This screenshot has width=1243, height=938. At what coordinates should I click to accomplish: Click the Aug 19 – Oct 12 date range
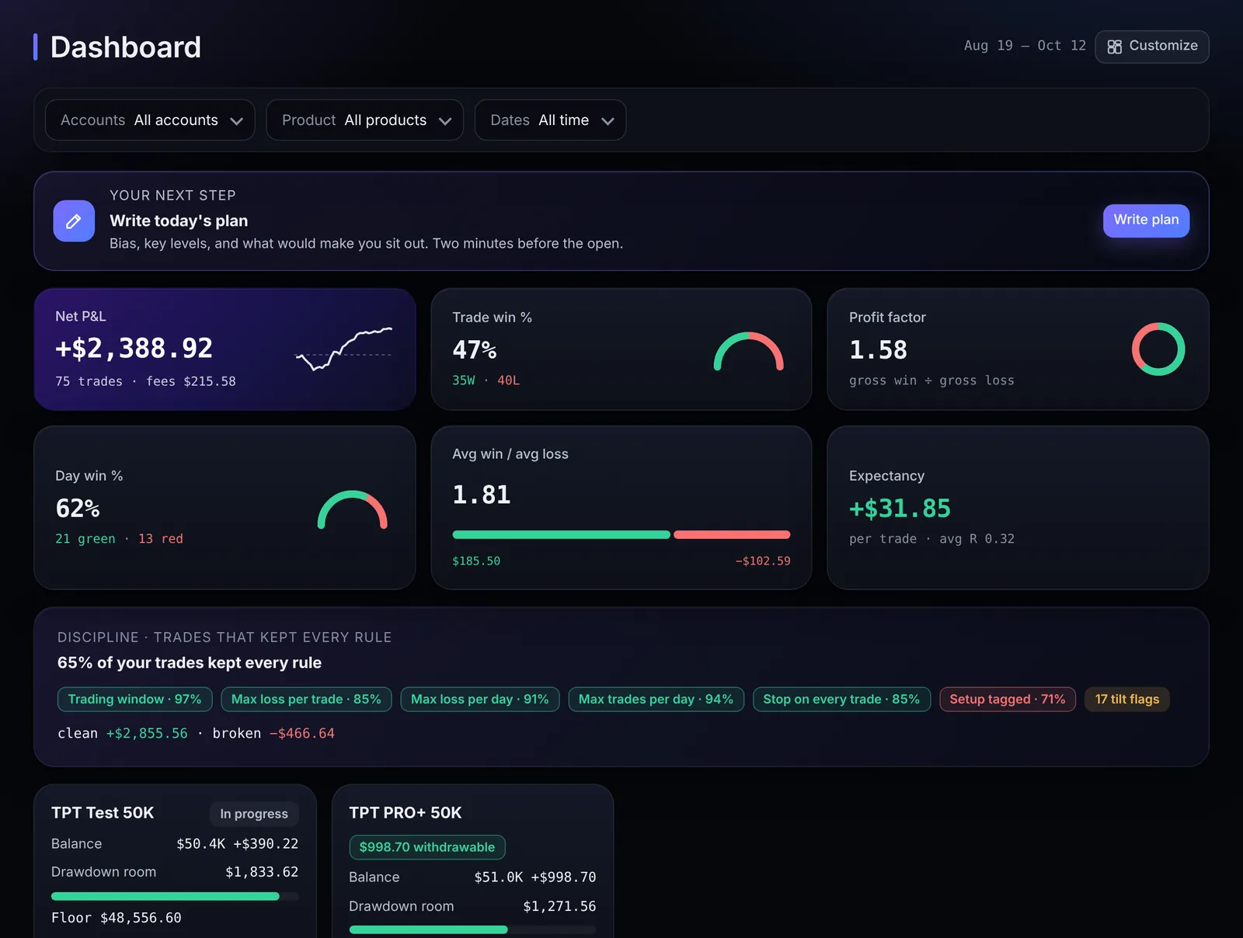coord(1025,46)
